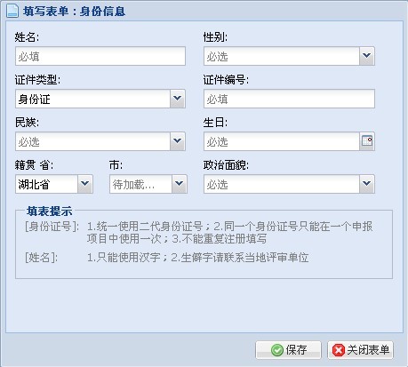The height and width of the screenshot is (367, 408).
Task: Click the 民族 selection text field
Action: tap(92, 141)
